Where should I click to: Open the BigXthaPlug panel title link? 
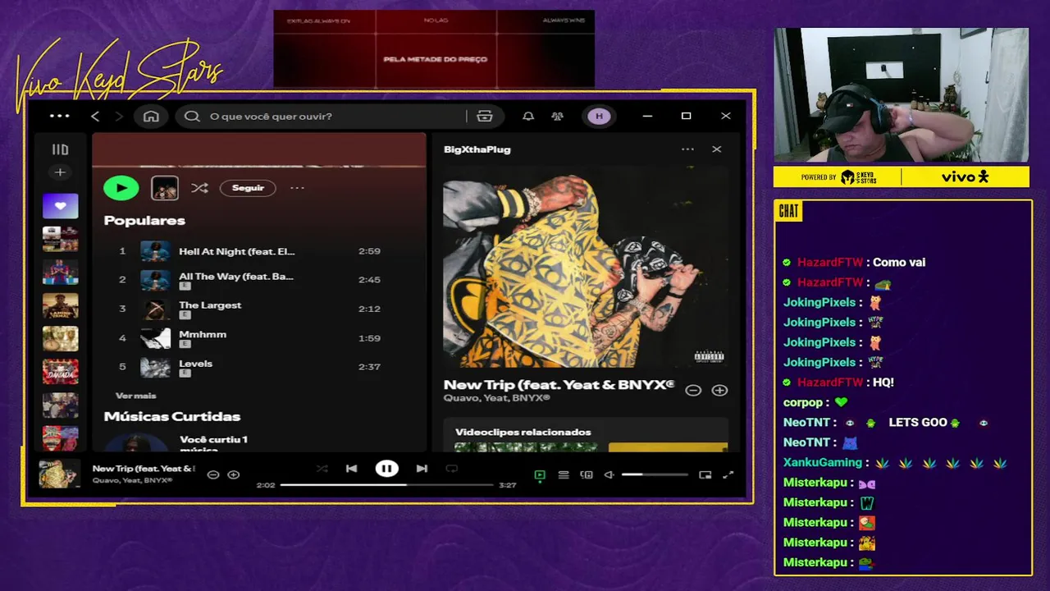477,149
